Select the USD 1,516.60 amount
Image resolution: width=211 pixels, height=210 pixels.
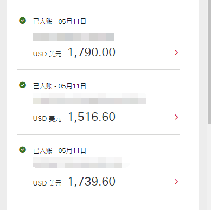click(92, 117)
